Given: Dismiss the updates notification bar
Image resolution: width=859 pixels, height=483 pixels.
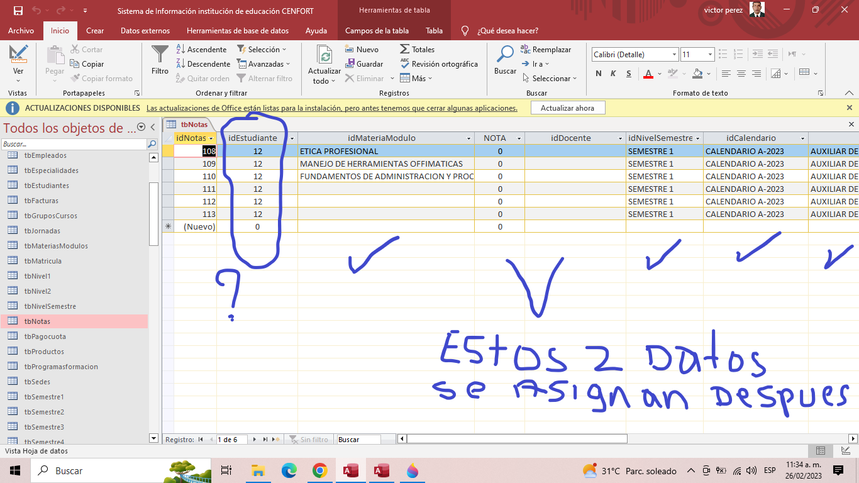Looking at the screenshot, I should (850, 108).
